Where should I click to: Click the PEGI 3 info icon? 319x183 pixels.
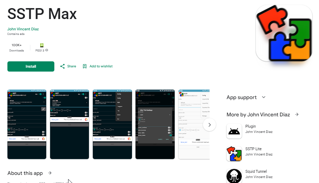point(47,50)
